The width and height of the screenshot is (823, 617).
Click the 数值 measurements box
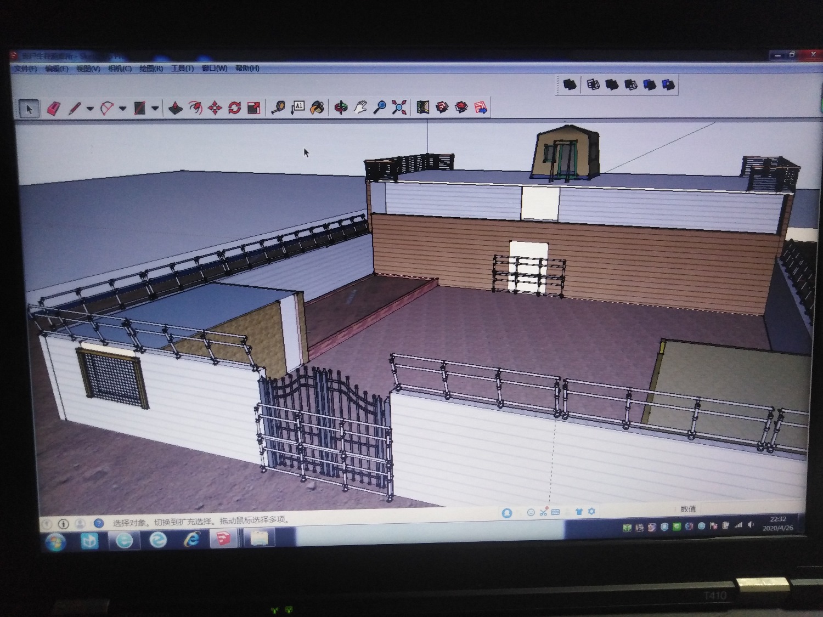[688, 509]
